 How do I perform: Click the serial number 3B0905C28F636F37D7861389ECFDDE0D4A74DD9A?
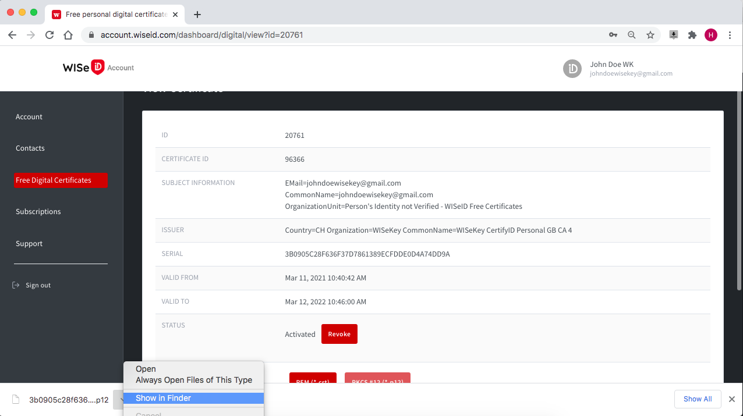click(x=367, y=254)
